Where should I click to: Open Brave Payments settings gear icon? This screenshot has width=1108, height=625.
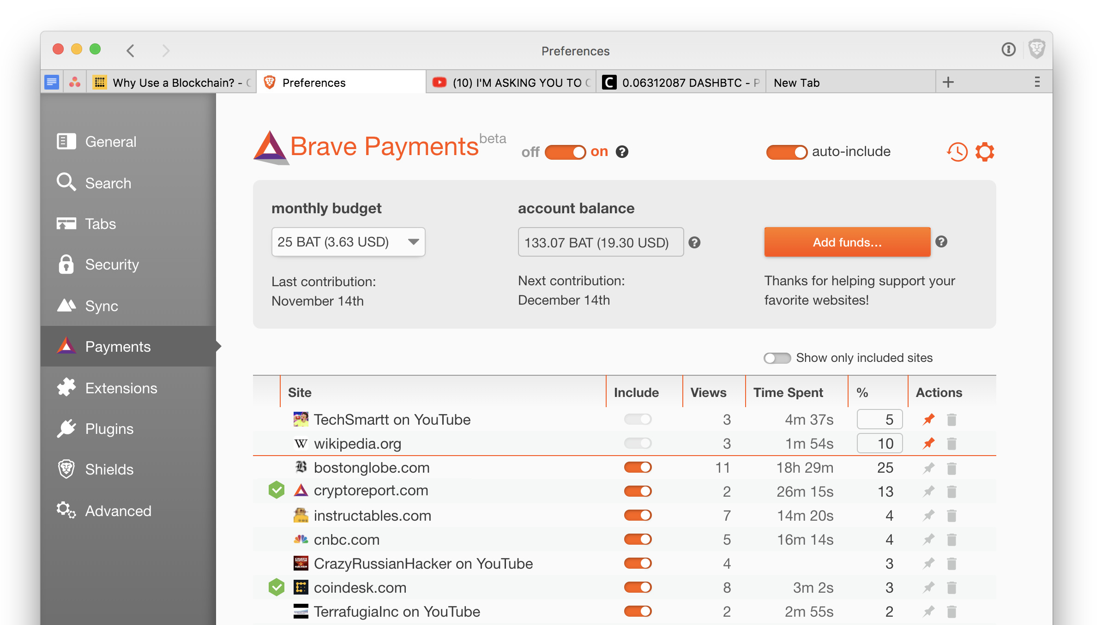984,151
